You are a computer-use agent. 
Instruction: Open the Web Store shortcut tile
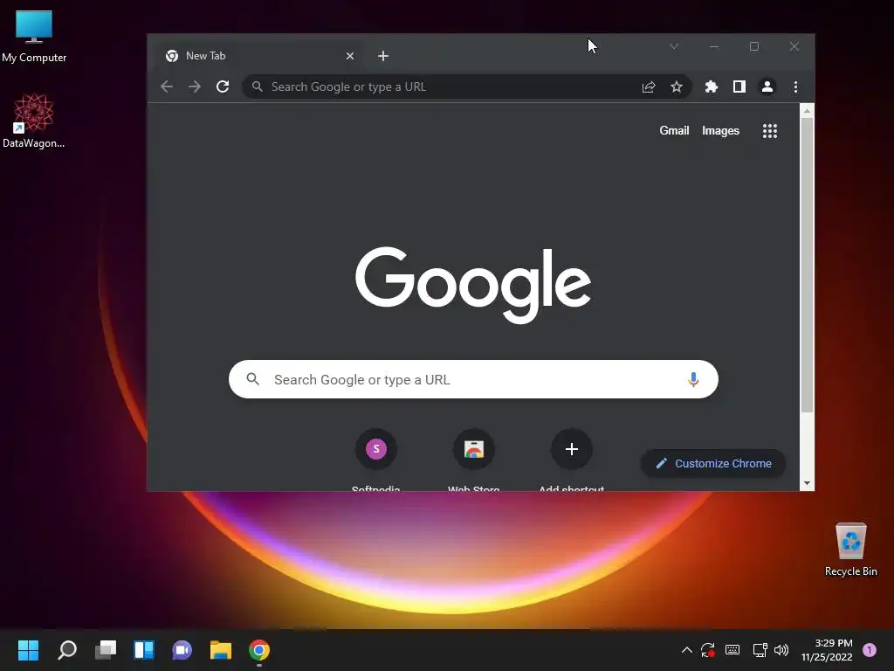(473, 460)
